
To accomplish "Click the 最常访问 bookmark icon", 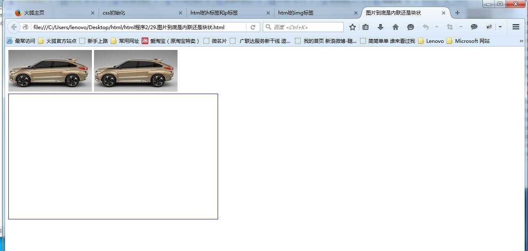I will (x=10, y=41).
